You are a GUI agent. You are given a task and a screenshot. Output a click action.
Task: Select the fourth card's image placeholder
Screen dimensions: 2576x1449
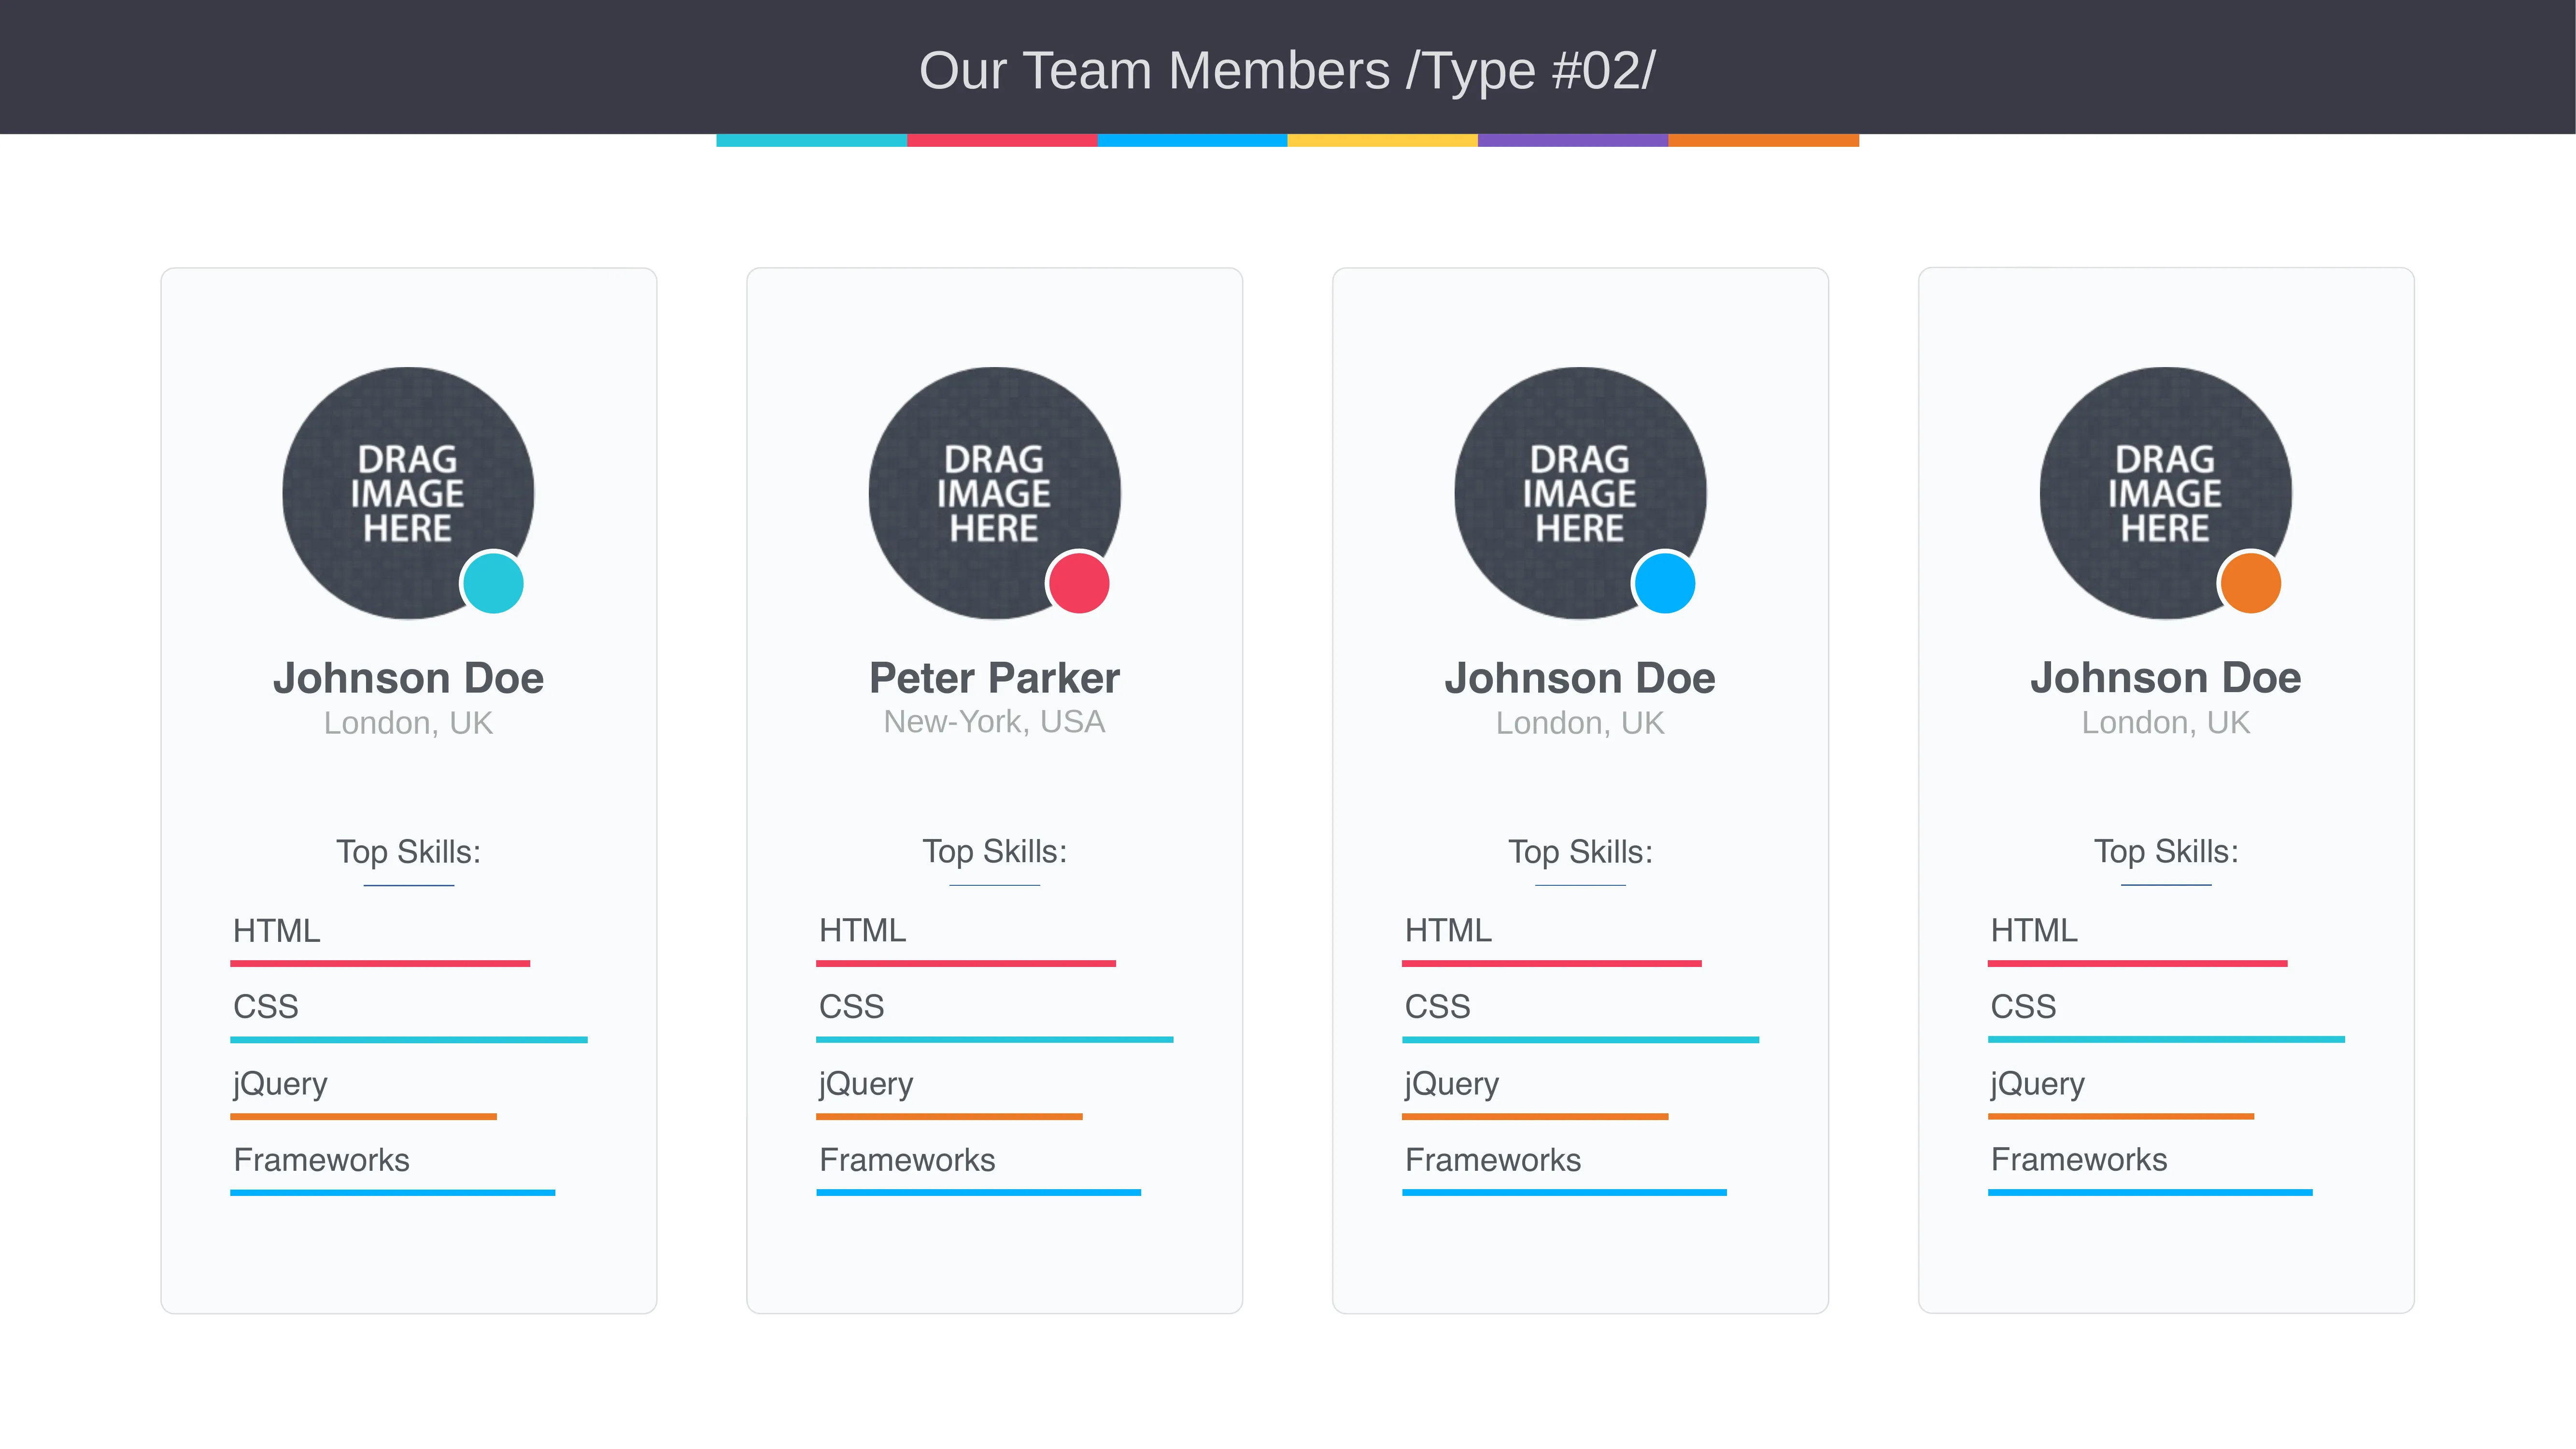(2166, 493)
